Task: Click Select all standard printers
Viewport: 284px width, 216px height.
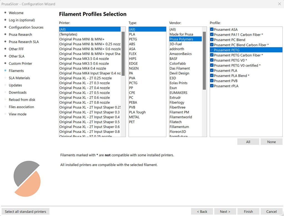Action: click(25, 212)
